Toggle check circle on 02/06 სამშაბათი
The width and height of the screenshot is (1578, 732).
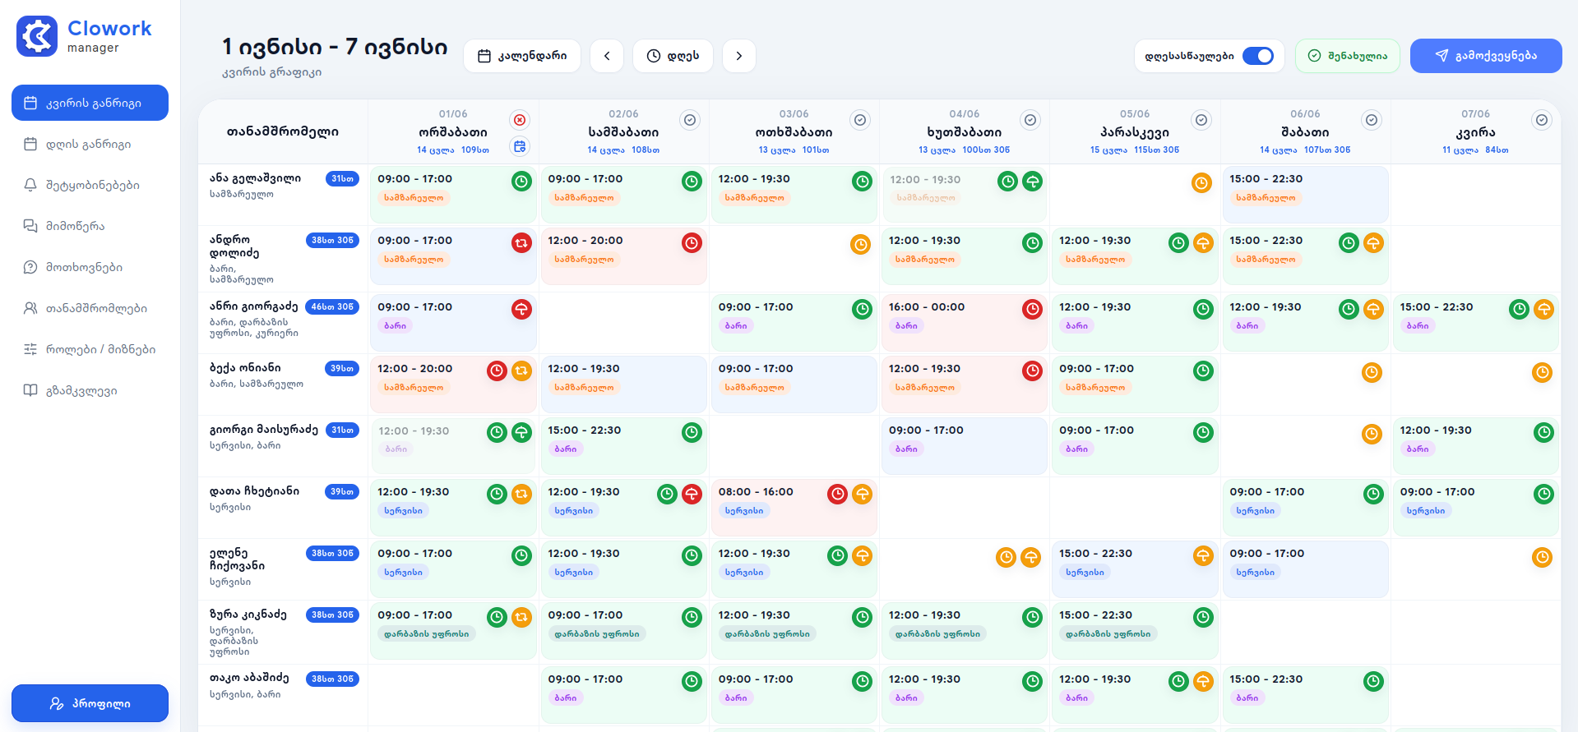point(690,120)
